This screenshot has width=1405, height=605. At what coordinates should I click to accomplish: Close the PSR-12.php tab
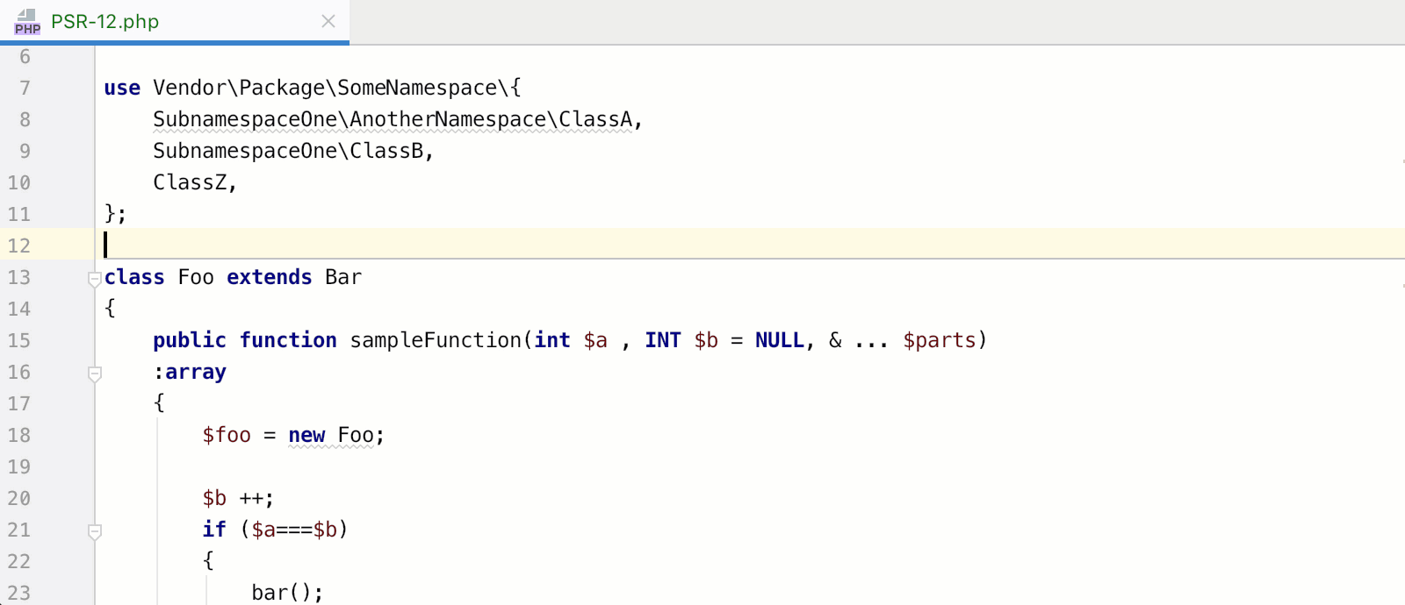(328, 21)
